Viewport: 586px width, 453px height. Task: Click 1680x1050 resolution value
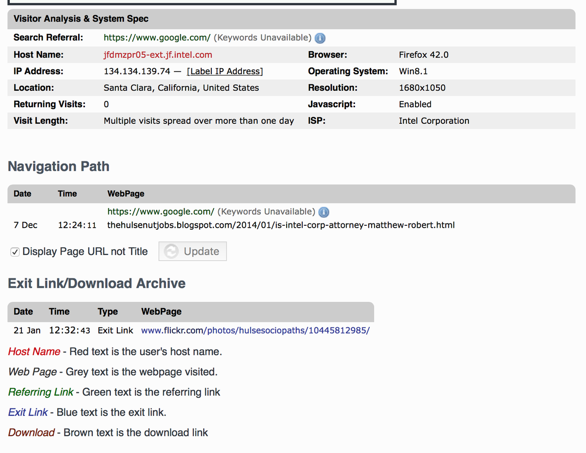pyautogui.click(x=422, y=88)
